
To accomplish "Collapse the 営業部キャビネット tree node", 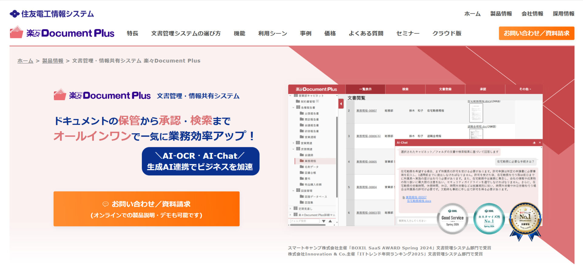I will [291, 96].
